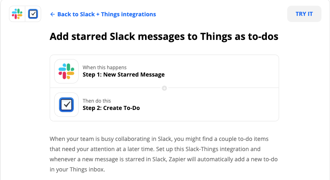This screenshot has width=330, height=180.
Task: Click the Slack icon in Step 1
Action: pos(66,71)
